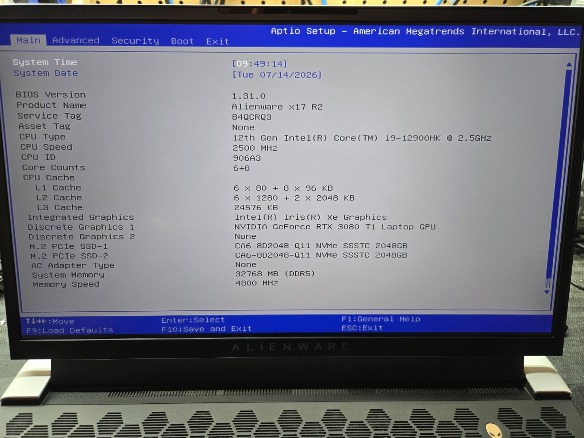This screenshot has height=438, width=584.
Task: Switch to the Main tab
Action: click(x=28, y=40)
